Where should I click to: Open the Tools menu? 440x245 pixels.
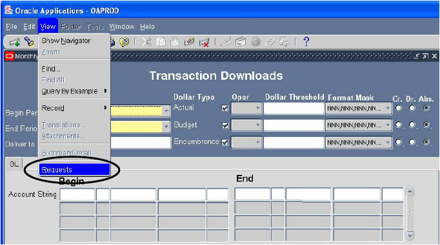click(x=95, y=26)
